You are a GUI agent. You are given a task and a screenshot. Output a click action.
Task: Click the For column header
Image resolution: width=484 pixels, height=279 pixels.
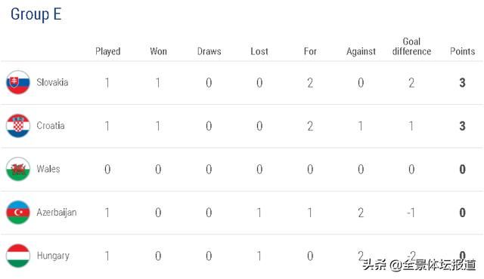click(x=310, y=51)
